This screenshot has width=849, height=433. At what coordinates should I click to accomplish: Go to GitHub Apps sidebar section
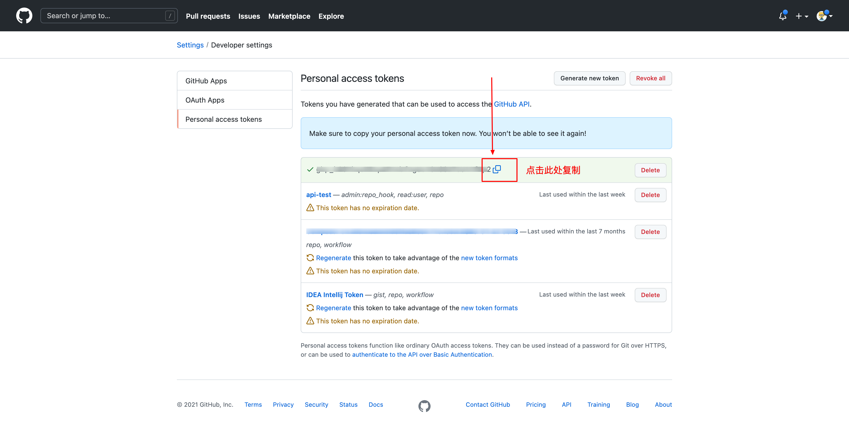tap(235, 81)
